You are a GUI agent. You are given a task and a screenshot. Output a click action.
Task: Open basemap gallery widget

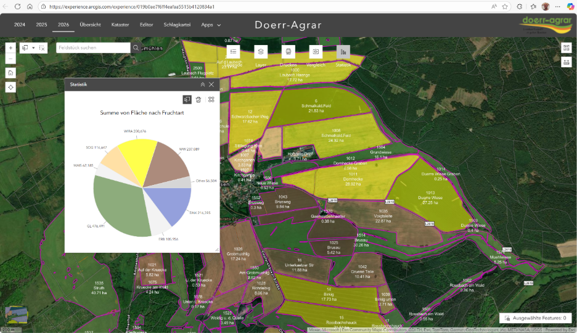[566, 47]
